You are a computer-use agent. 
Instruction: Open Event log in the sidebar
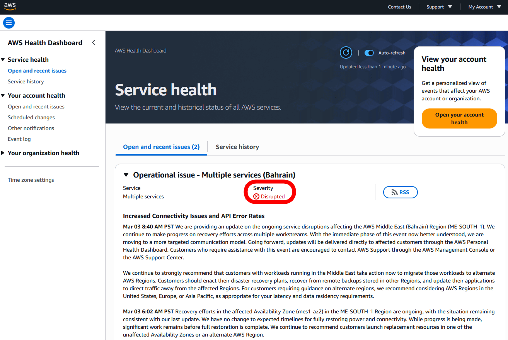coord(19,139)
